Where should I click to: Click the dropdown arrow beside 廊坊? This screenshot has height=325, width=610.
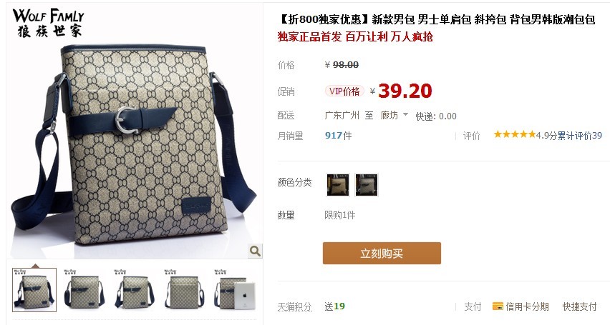tap(405, 114)
